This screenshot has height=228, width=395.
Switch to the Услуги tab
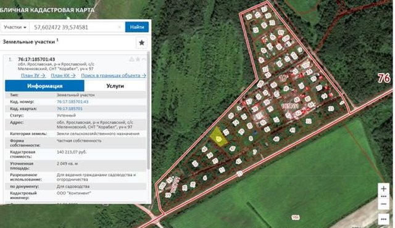click(x=115, y=86)
